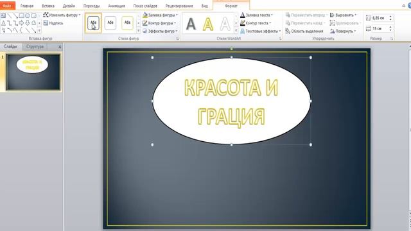The image size is (411, 231).
Task: Click Область выделения selection pane button
Action: [304, 31]
